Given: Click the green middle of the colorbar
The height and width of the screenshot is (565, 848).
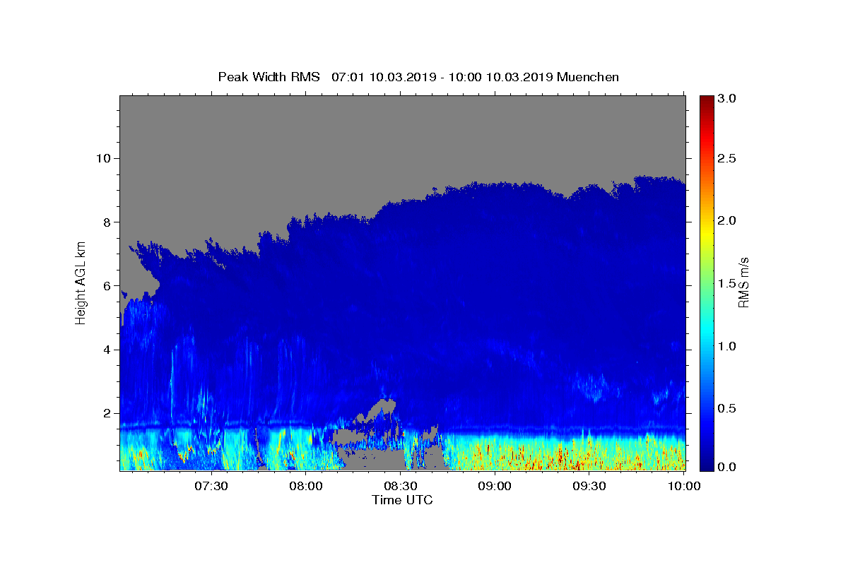Looking at the screenshot, I should point(707,282).
